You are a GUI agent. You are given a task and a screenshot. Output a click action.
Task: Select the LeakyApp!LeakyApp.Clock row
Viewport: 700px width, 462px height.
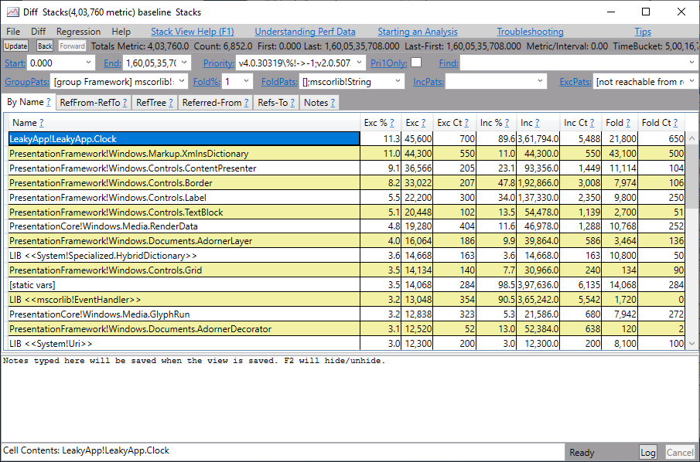coord(347,139)
